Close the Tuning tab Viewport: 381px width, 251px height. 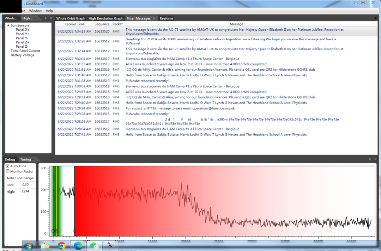[x=33, y=159]
